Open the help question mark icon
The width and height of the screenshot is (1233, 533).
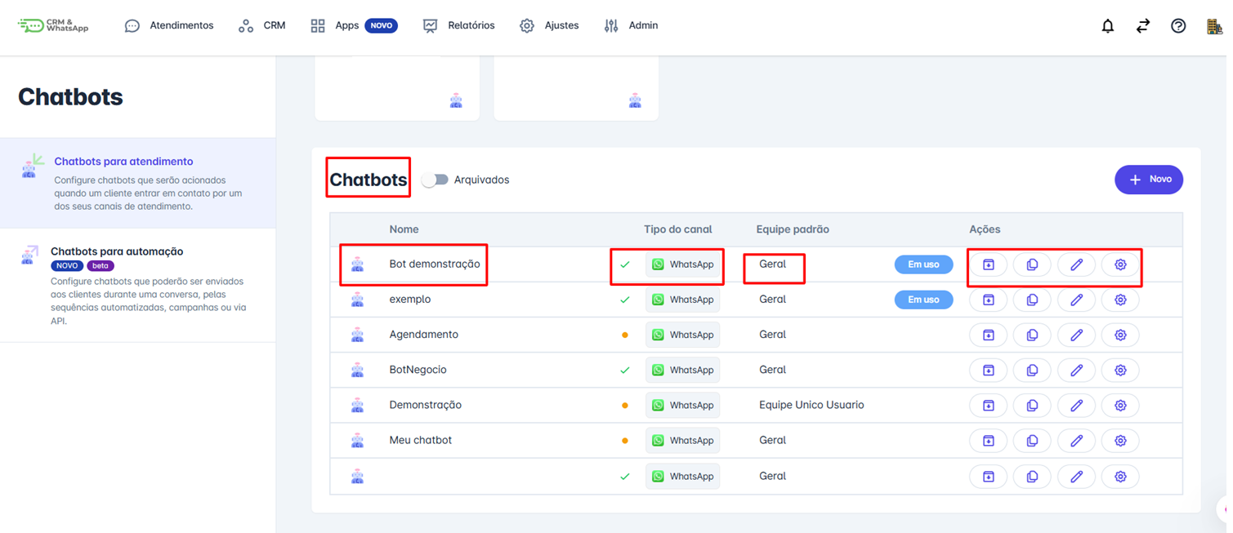click(x=1177, y=25)
